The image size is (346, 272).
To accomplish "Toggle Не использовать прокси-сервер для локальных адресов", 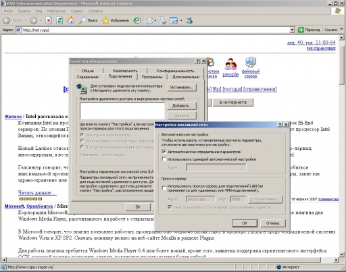I will (x=170, y=207).
